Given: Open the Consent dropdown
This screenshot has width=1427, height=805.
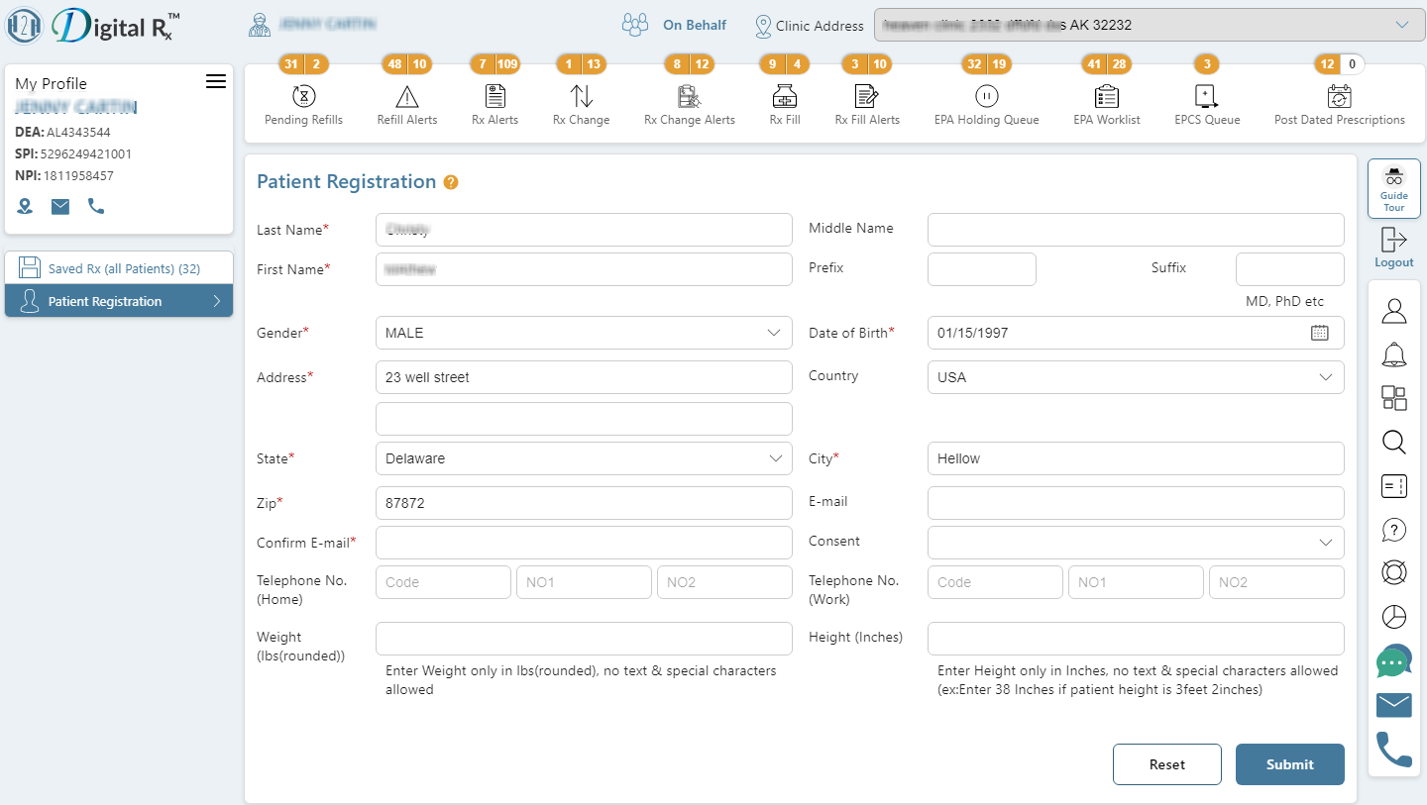Looking at the screenshot, I should click(1136, 543).
